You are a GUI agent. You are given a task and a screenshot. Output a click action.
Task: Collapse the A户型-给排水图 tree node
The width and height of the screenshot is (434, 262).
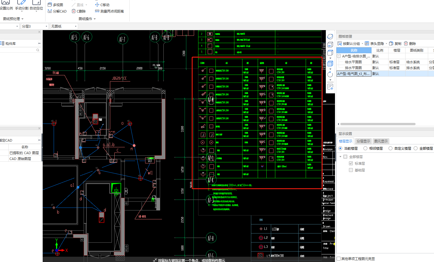coord(339,56)
